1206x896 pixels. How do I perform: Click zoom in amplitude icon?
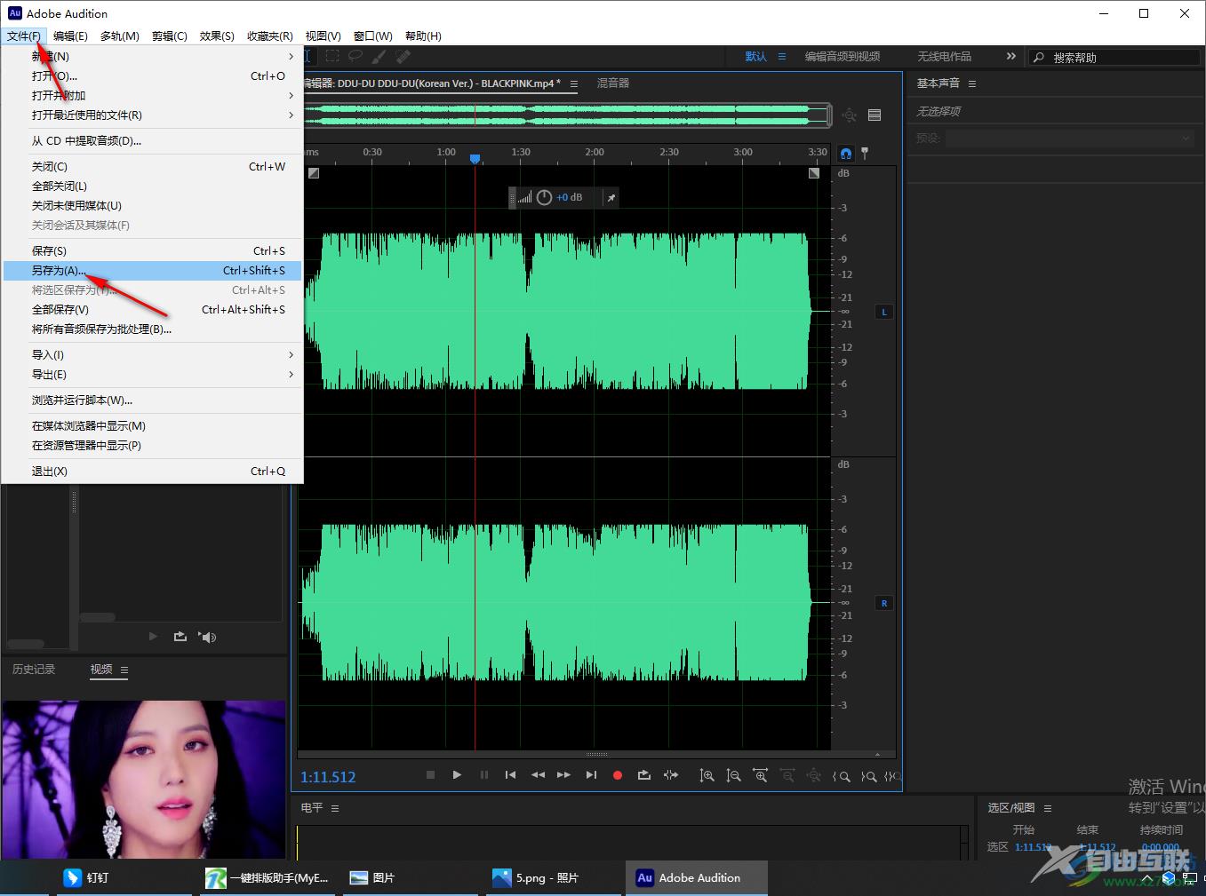pyautogui.click(x=707, y=775)
